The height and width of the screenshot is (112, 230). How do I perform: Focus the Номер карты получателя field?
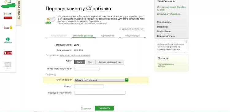coord(87,69)
